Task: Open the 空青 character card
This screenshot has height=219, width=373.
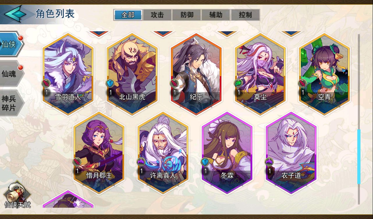Action: (324, 74)
